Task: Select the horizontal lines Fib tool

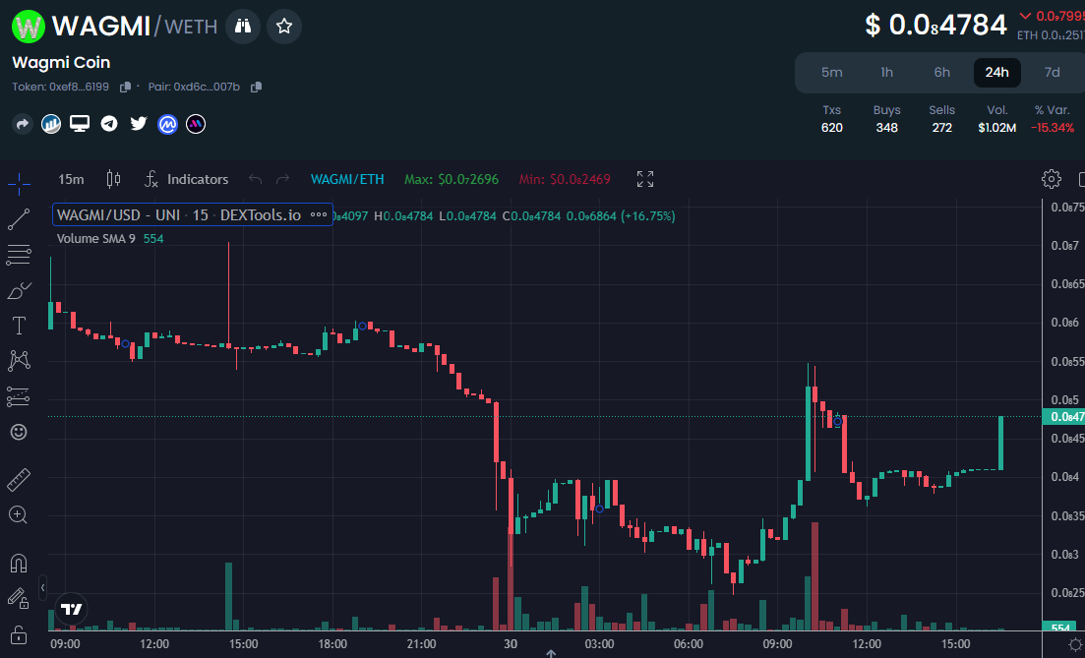Action: (19, 255)
